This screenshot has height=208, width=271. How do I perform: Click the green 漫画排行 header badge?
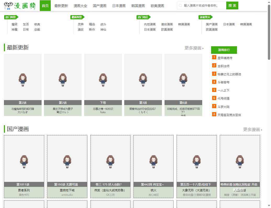point(224,50)
